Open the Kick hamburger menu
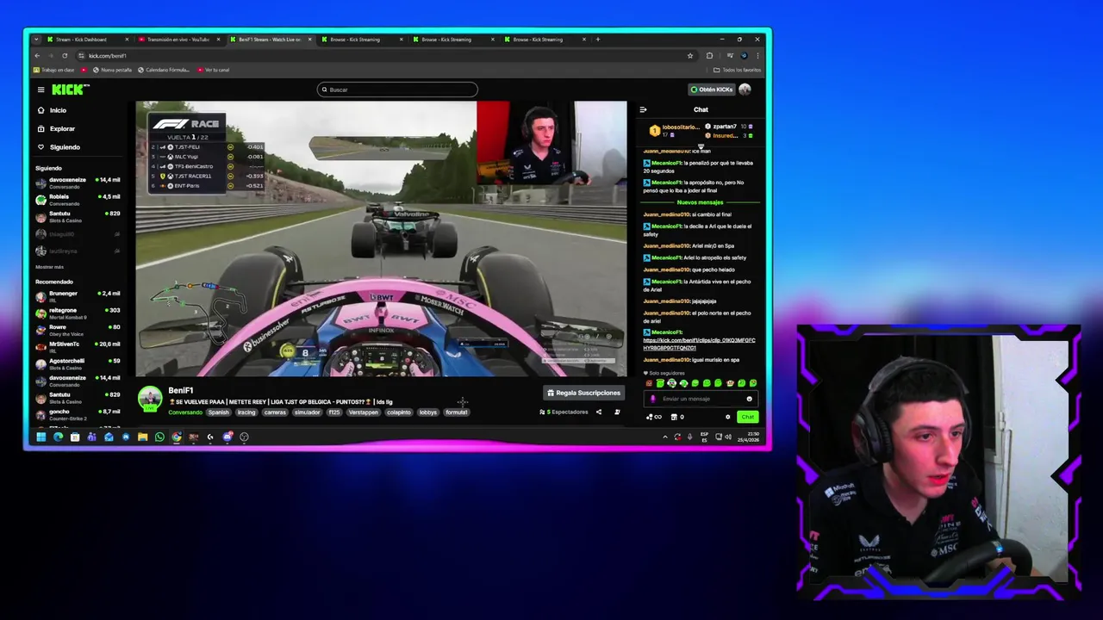The width and height of the screenshot is (1103, 620). pos(41,90)
